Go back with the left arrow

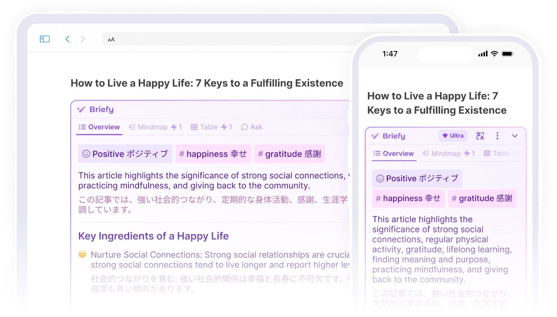(x=68, y=39)
